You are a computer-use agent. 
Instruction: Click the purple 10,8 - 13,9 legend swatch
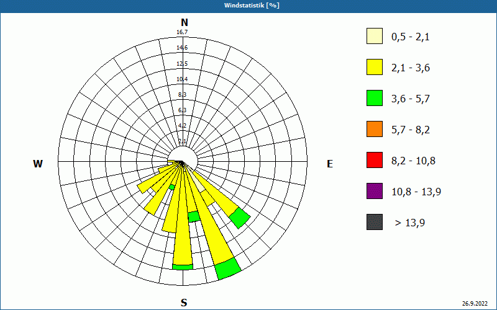click(x=375, y=191)
